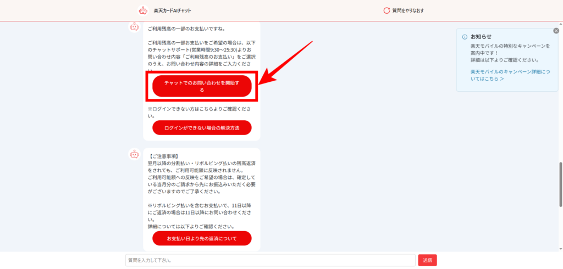Click the info icon next to お知らせ

point(464,37)
